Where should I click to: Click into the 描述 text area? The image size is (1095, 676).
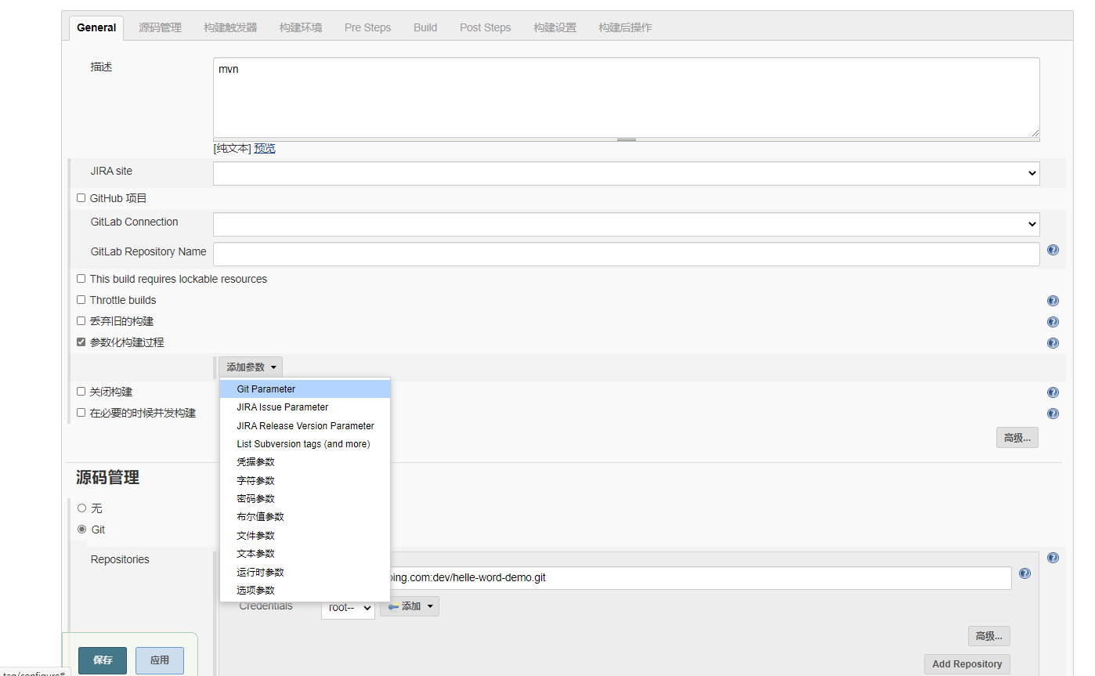coord(626,97)
